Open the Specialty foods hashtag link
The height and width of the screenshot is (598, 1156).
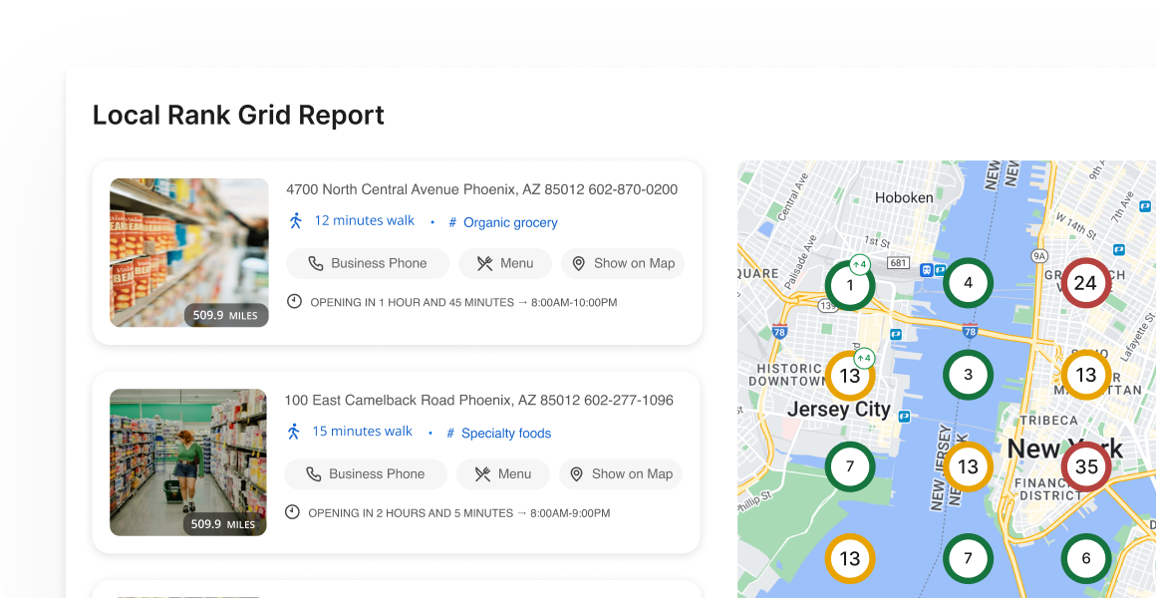pyautogui.click(x=499, y=434)
